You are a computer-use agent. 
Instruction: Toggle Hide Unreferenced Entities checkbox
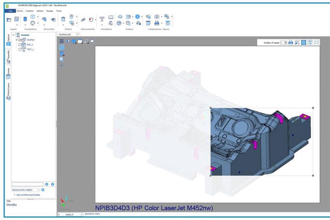coord(15,195)
